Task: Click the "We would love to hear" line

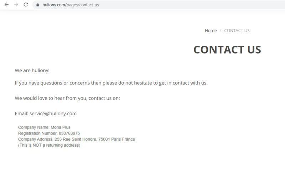Action: (x=67, y=98)
